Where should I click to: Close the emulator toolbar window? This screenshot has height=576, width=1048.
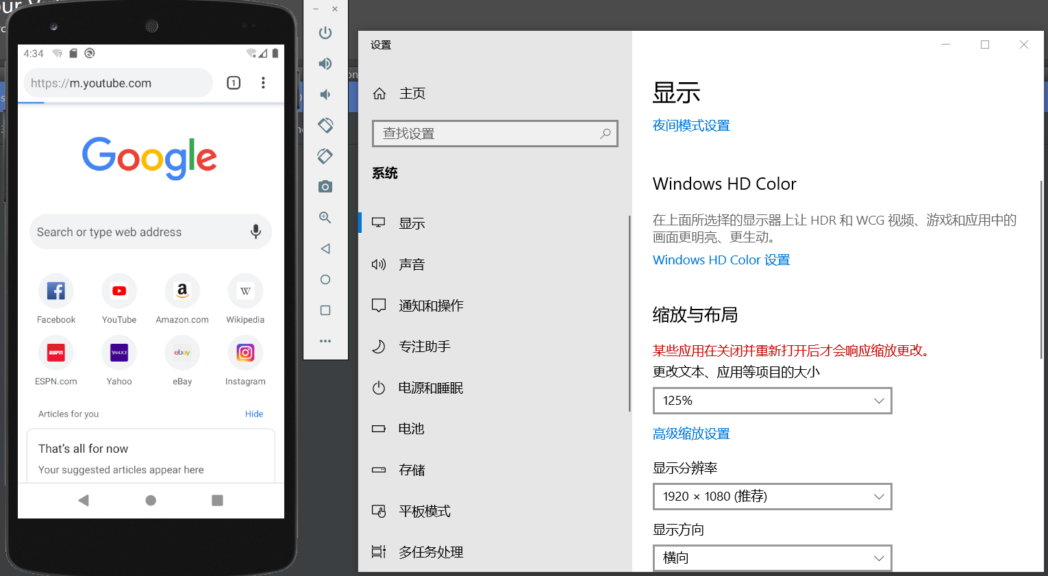[335, 9]
